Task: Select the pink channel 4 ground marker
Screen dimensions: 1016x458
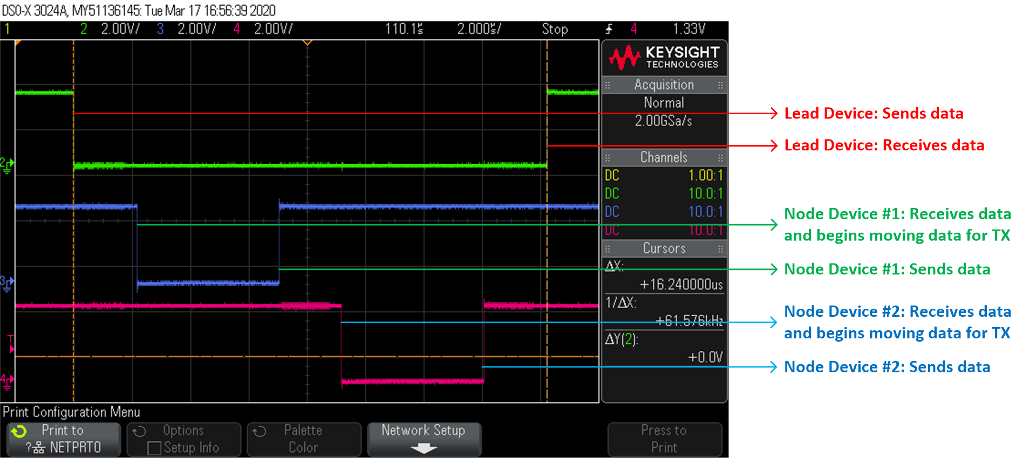Action: click(x=6, y=381)
